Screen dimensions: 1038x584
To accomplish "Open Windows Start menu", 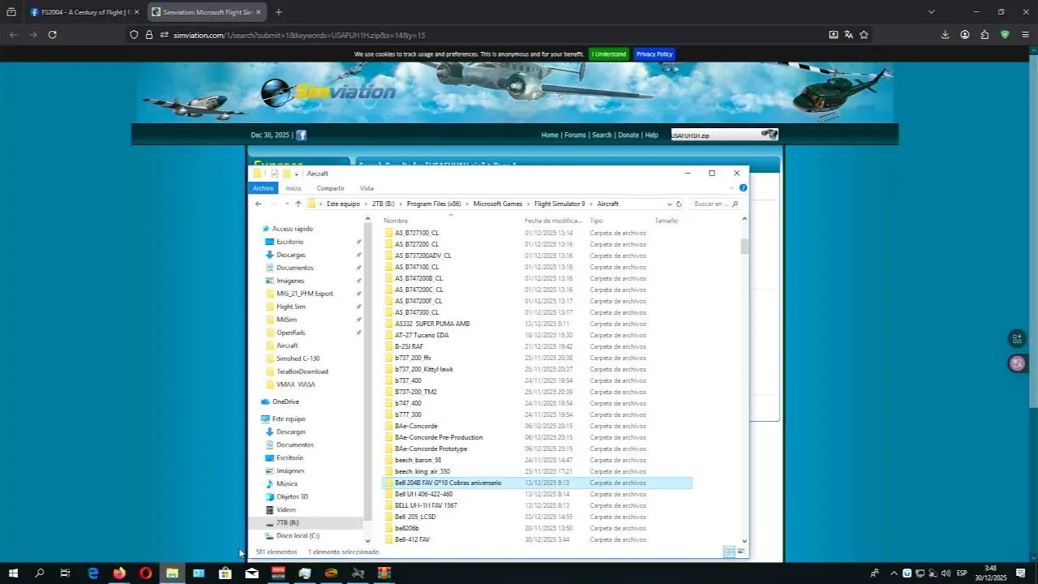I will 13,573.
